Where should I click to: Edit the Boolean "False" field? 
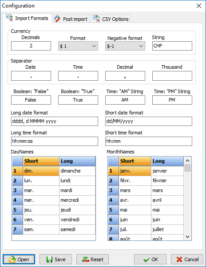point(31,100)
